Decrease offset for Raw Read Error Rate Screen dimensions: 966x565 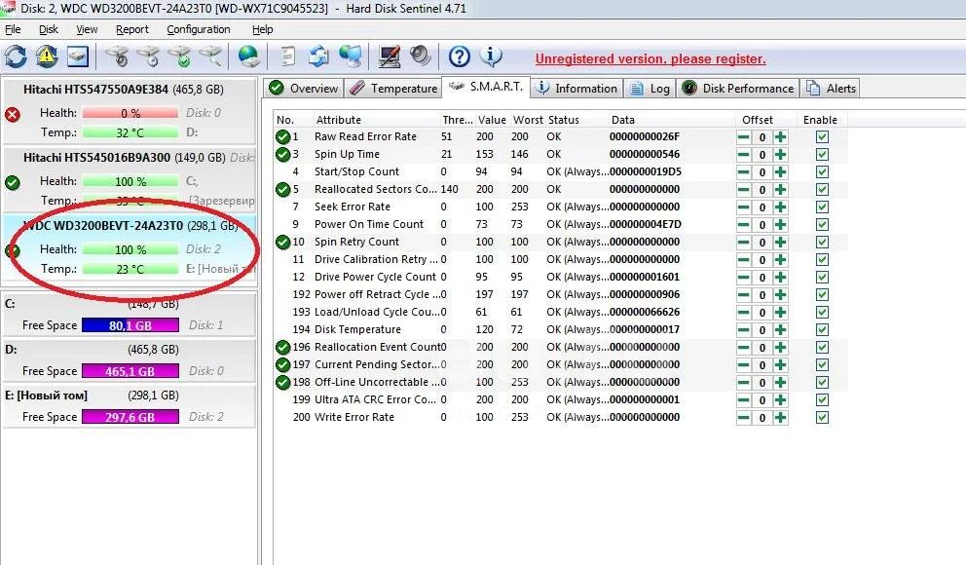(744, 137)
